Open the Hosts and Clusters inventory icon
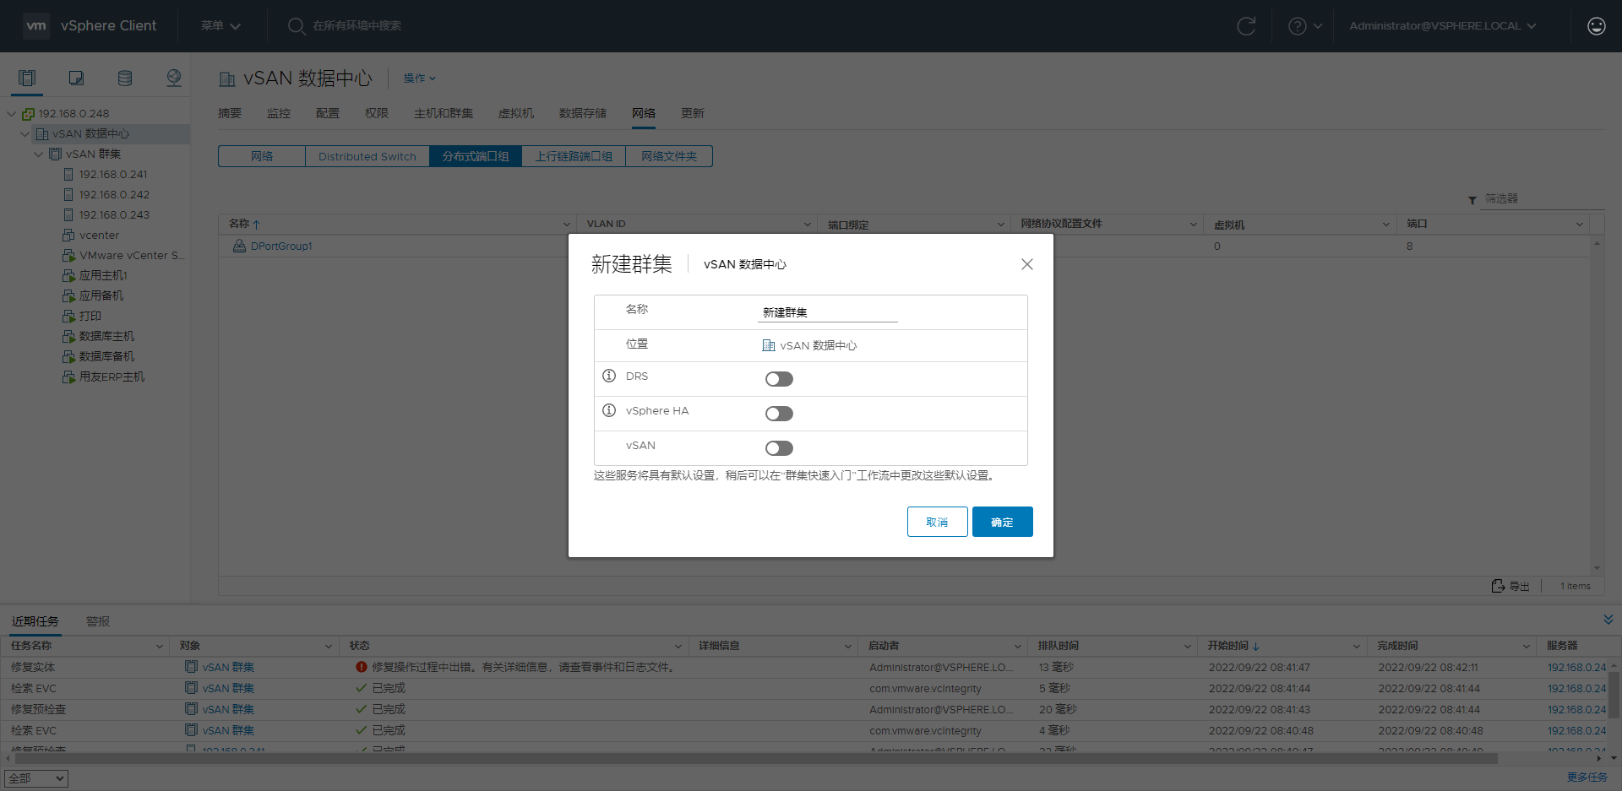Screen dimensions: 1622x791 tap(26, 78)
